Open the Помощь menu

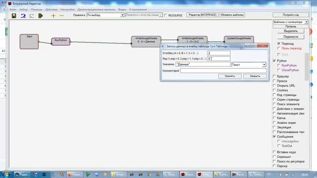(x=36, y=9)
